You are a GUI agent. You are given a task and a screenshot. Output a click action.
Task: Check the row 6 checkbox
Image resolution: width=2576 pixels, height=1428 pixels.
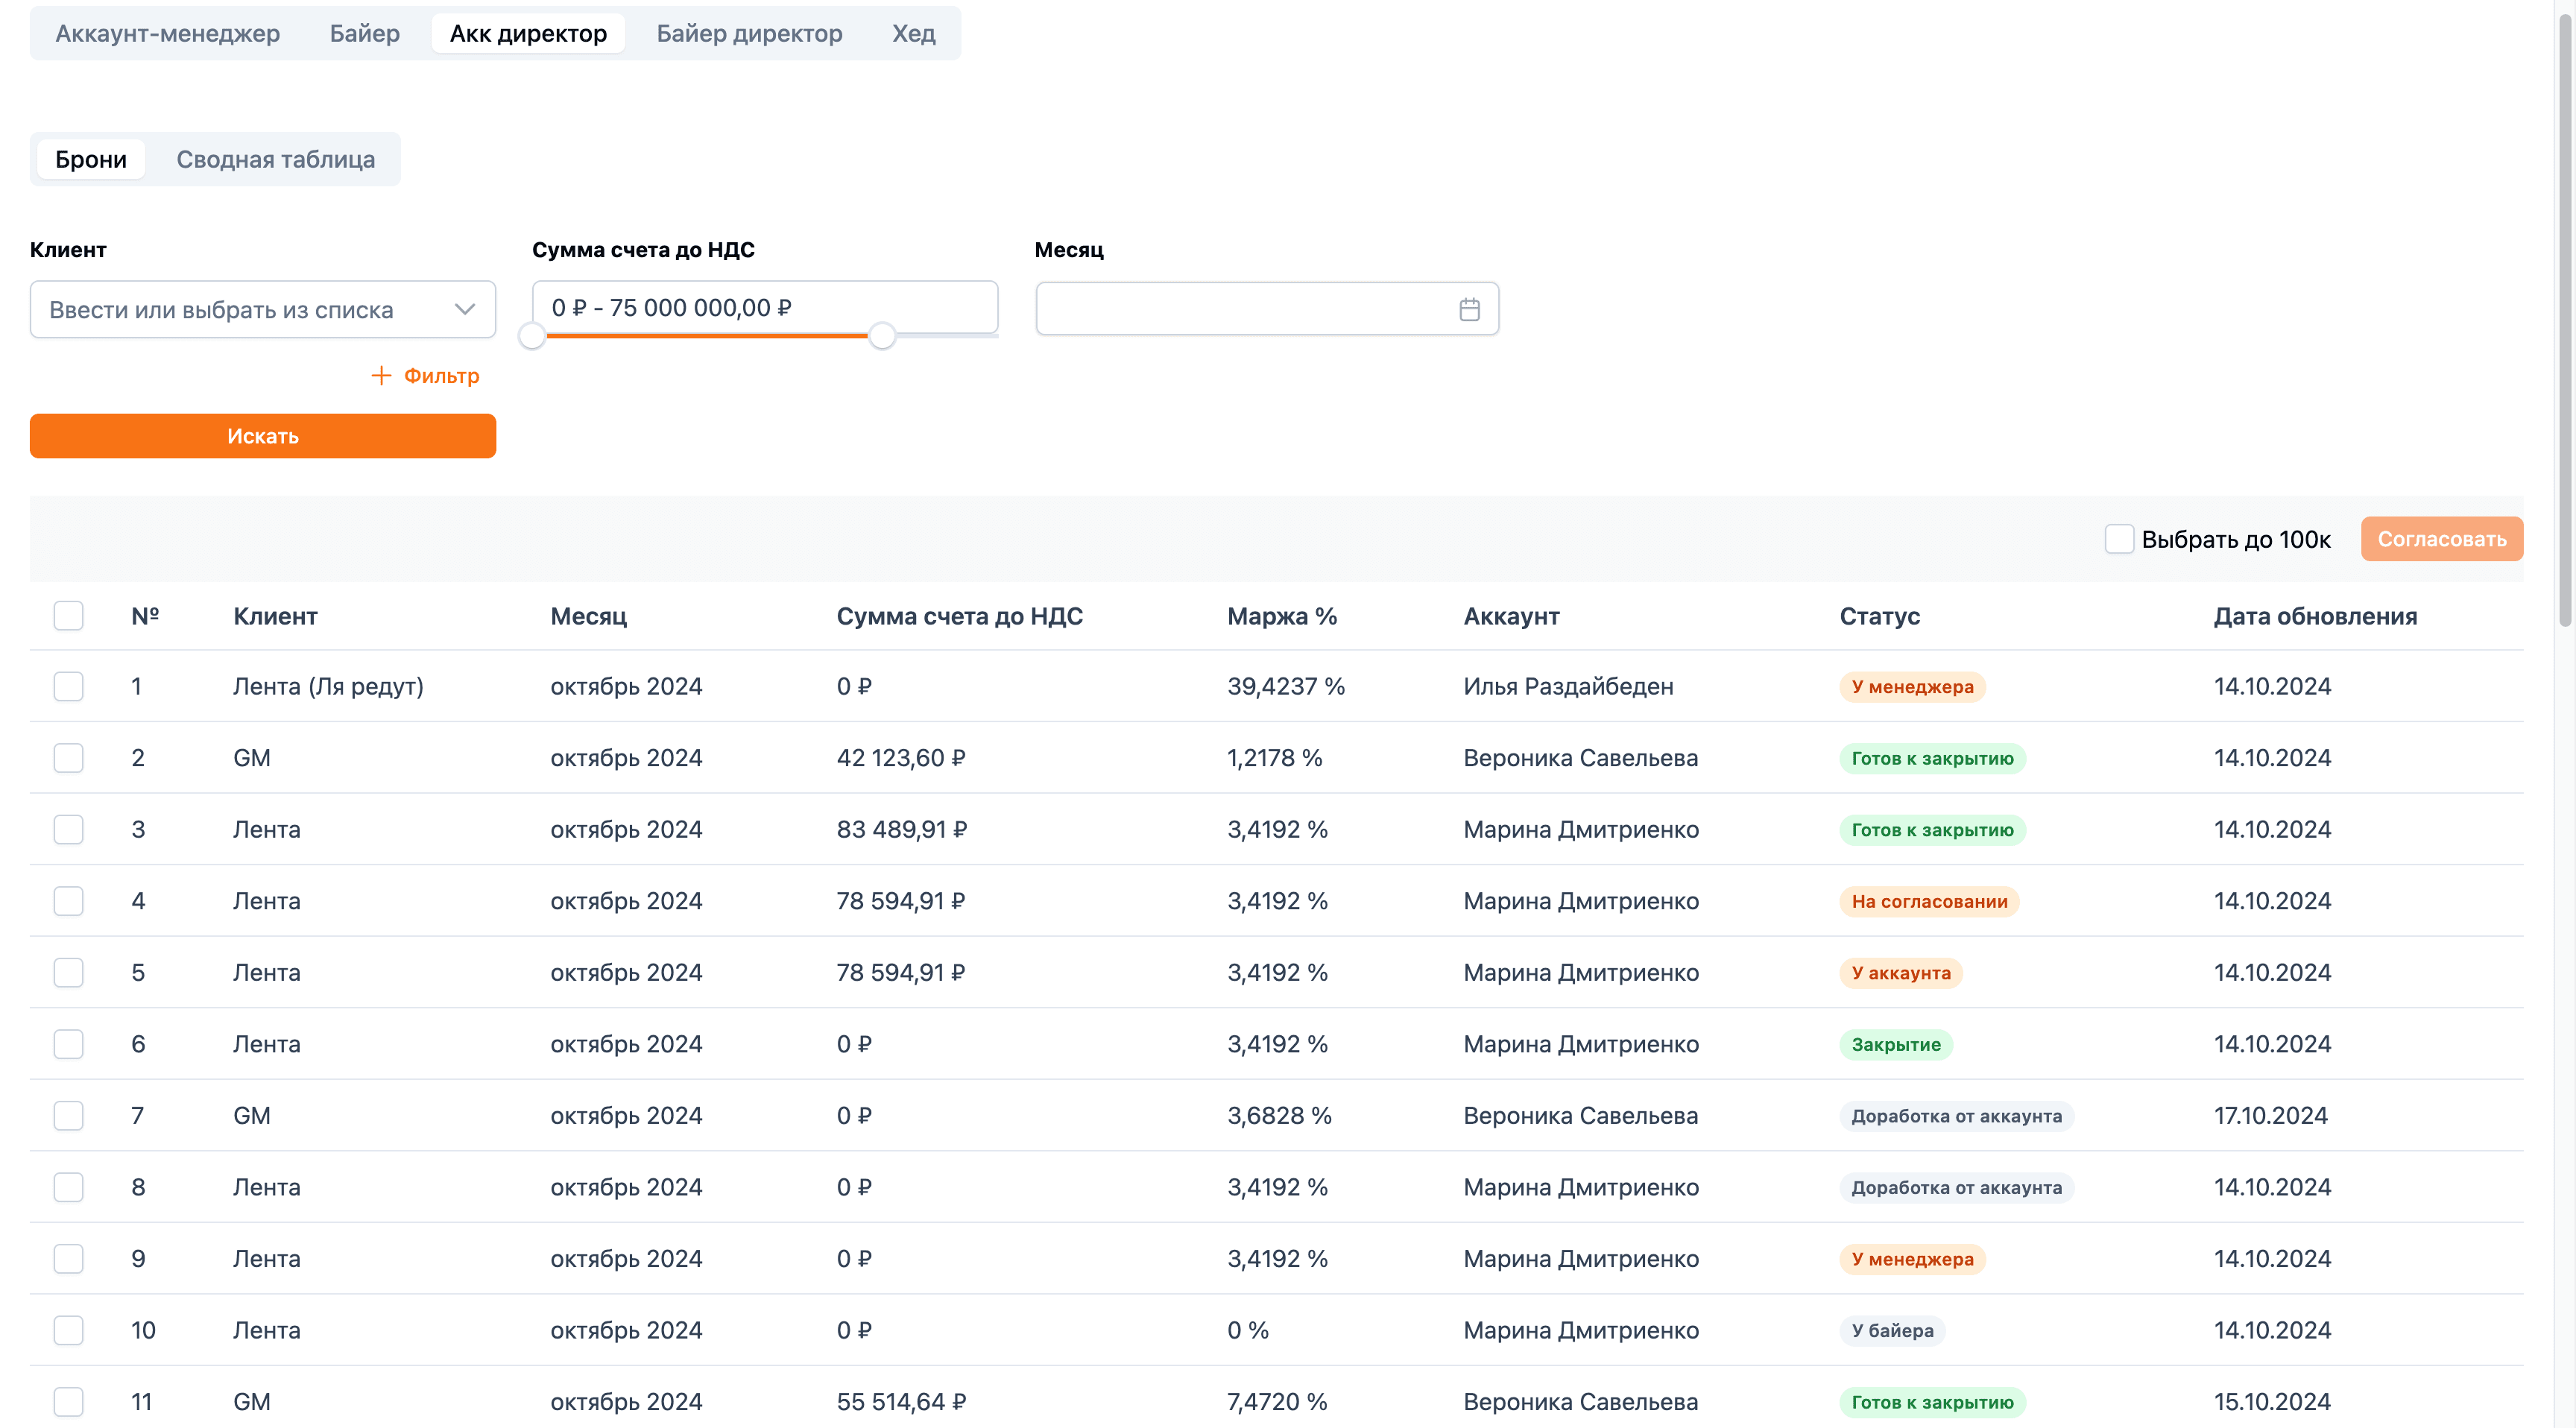(68, 1044)
